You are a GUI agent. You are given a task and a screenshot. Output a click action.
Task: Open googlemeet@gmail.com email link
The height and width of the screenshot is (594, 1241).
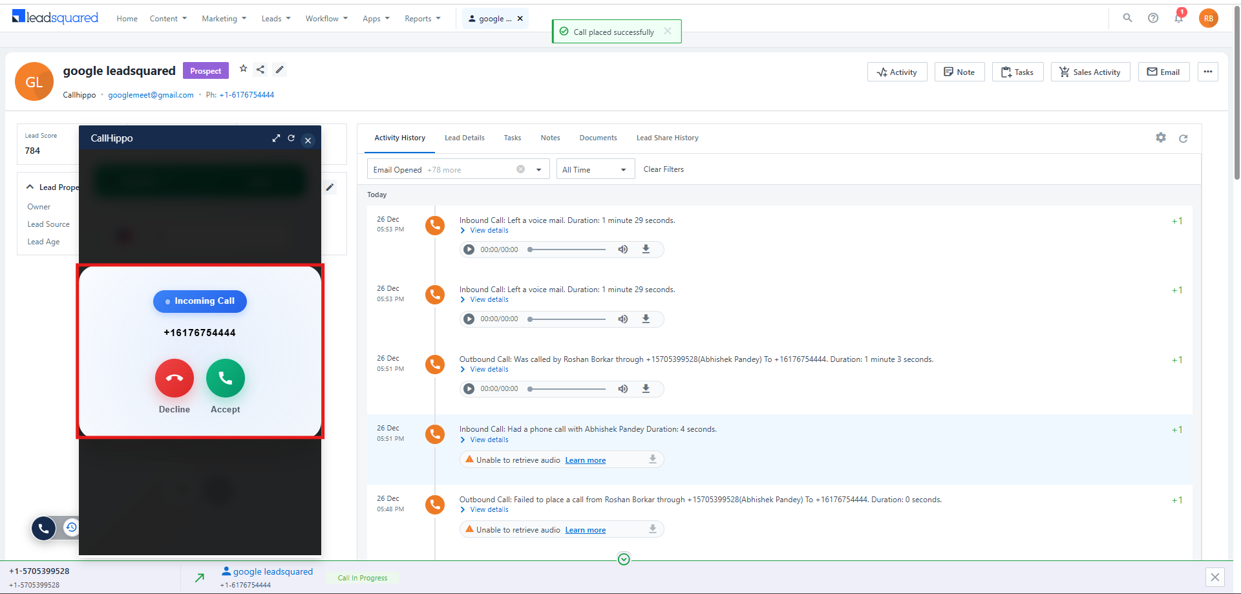click(x=151, y=95)
